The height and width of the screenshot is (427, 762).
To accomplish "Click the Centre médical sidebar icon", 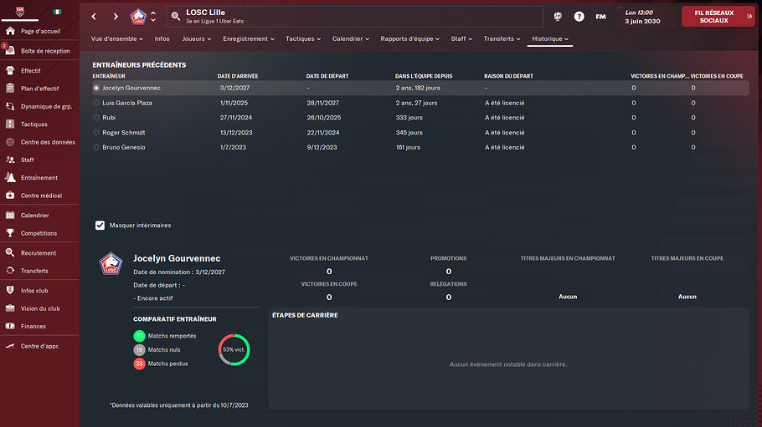I will [x=10, y=195].
